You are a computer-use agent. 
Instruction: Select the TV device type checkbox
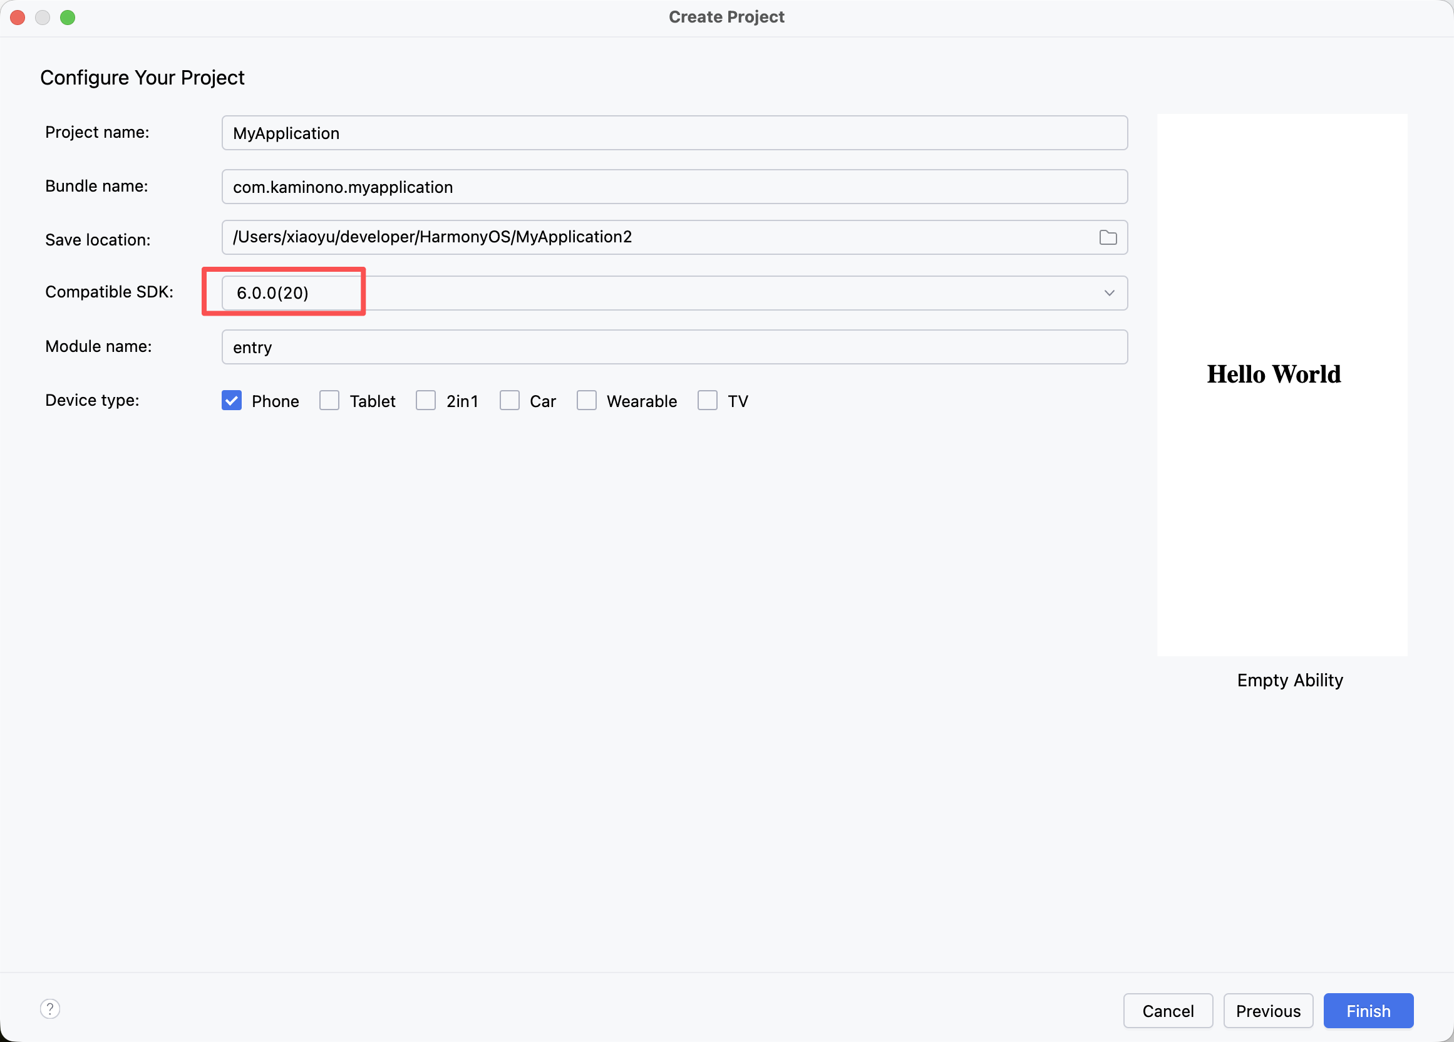tap(707, 401)
